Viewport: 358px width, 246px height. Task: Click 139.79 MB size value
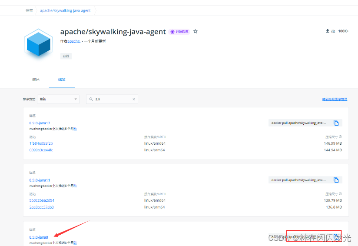333,200
